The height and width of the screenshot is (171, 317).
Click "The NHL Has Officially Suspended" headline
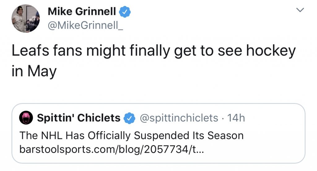click(131, 135)
